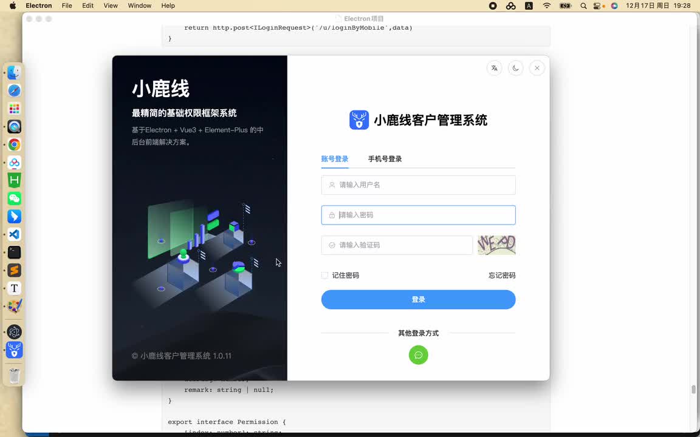The image size is (700, 437).
Task: Close the login dialog with X button
Action: click(537, 68)
